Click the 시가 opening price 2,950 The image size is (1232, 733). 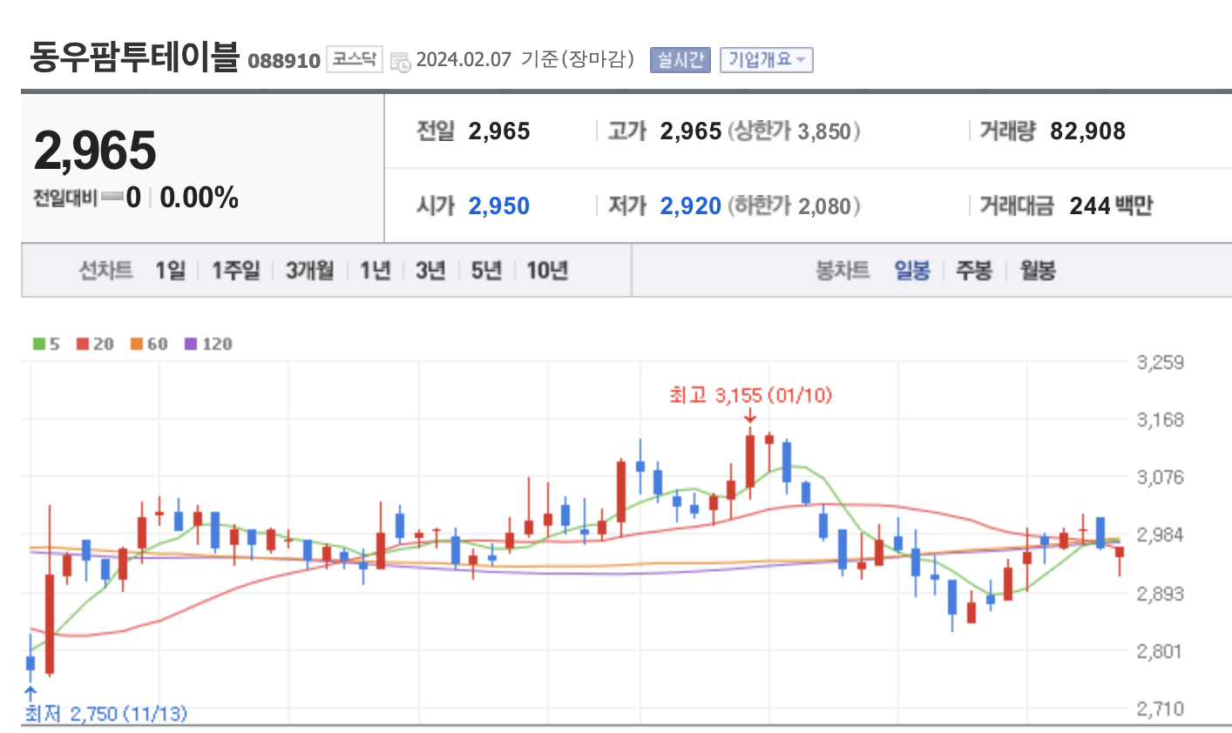pos(499,206)
